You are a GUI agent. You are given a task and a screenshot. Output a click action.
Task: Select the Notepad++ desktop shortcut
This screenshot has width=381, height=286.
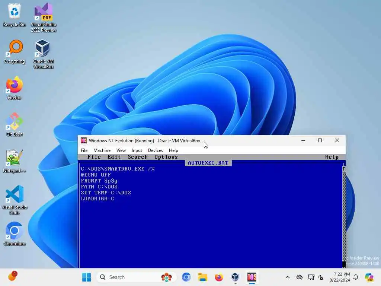pyautogui.click(x=15, y=161)
